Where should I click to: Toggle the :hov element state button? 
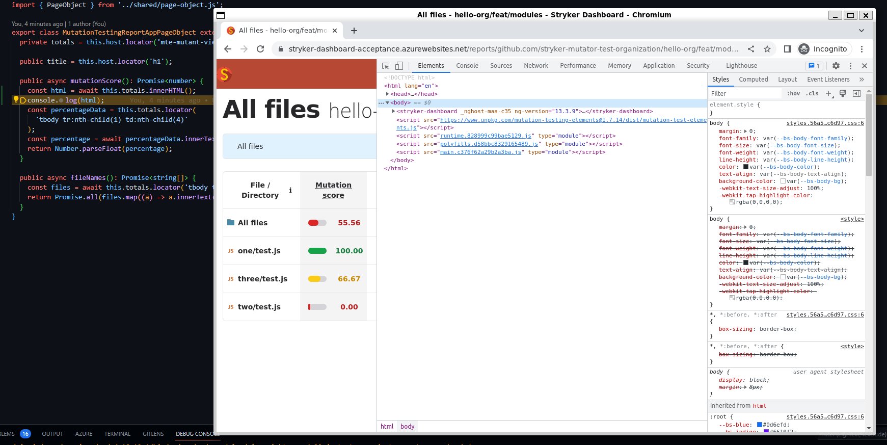[x=793, y=93]
